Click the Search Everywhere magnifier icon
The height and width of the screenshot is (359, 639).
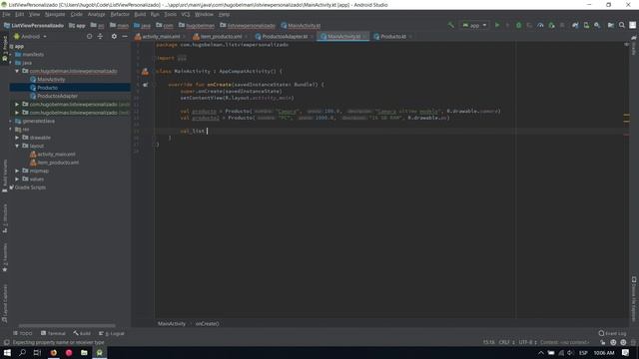click(622, 25)
